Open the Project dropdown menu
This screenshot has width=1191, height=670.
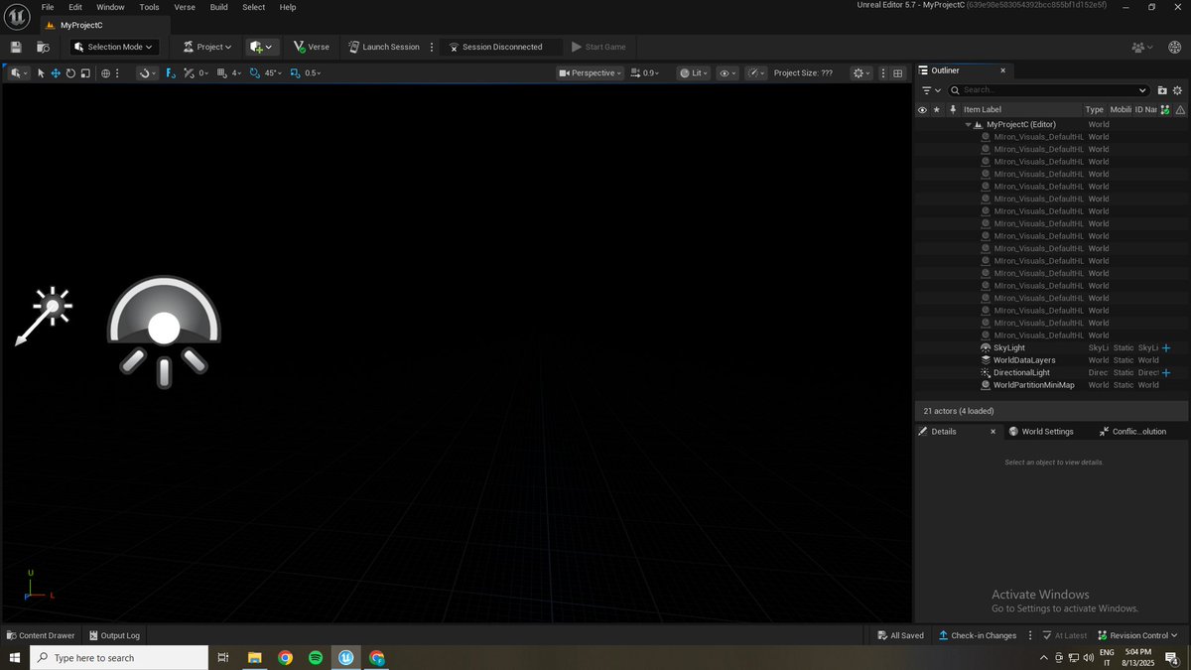[x=207, y=47]
